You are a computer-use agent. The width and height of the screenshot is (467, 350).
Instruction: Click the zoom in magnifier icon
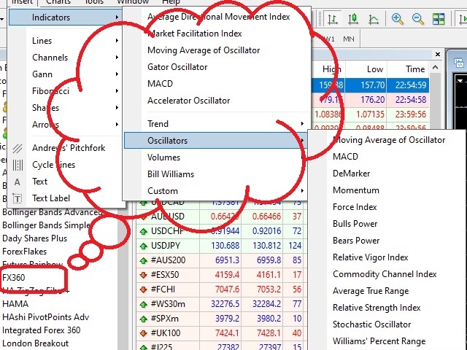(x=398, y=19)
